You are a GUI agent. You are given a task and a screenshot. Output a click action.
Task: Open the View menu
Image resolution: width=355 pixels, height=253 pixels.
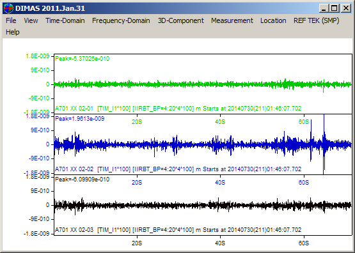tap(31, 20)
